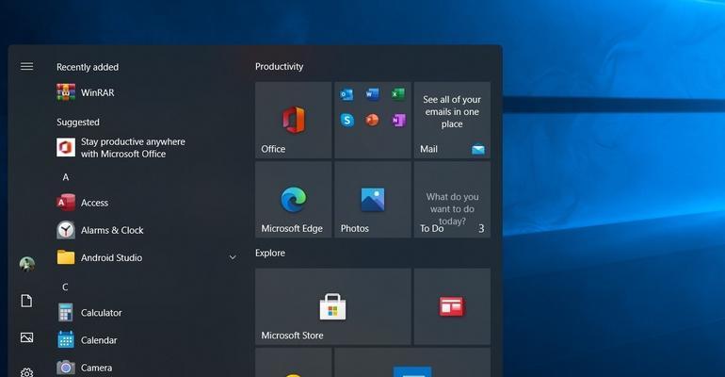The width and height of the screenshot is (725, 377).
Task: Open the Access app
Action: click(148, 203)
